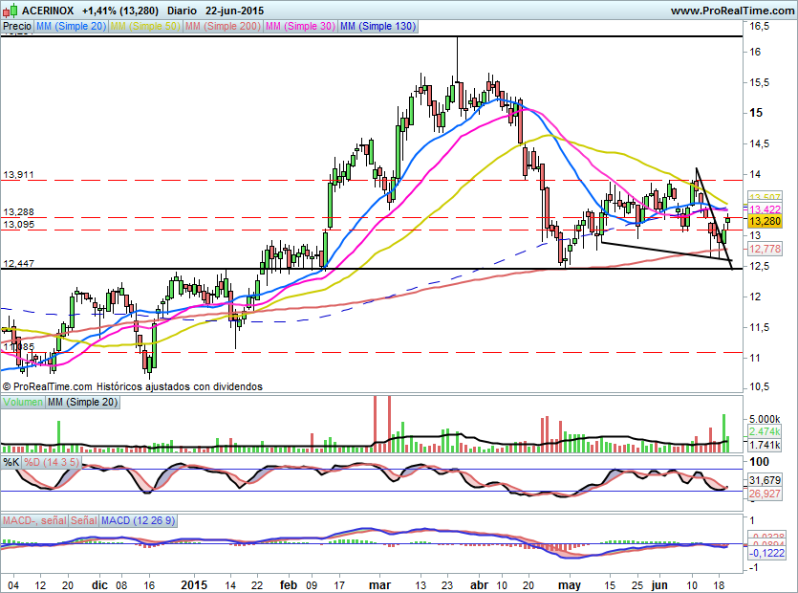This screenshot has width=798, height=593.
Task: Open the Volumen indicator label
Action: pyautogui.click(x=23, y=402)
